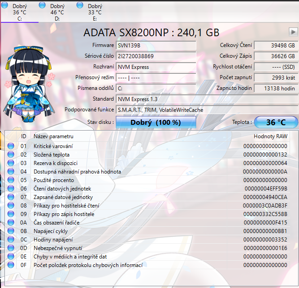The height and width of the screenshot is (288, 299).
Task: Click the ID column header
Action: pyautogui.click(x=23, y=136)
